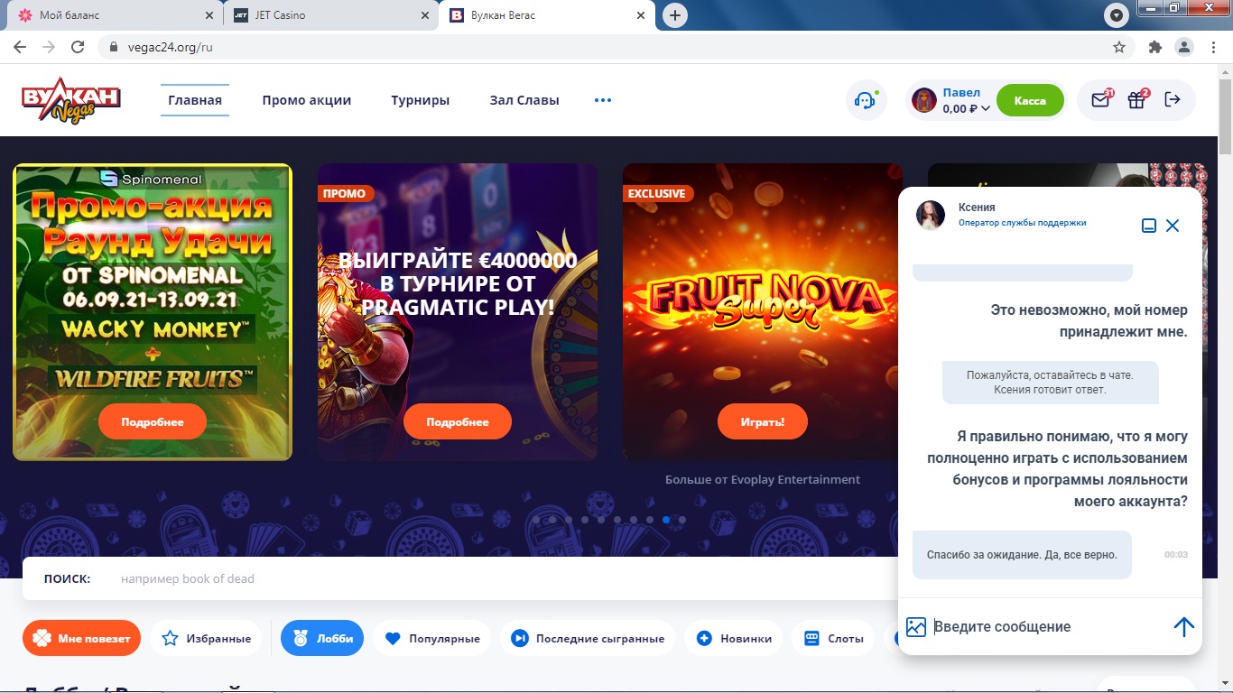Select the highlighted blue carousel dot
The image size is (1233, 693).
pos(666,520)
